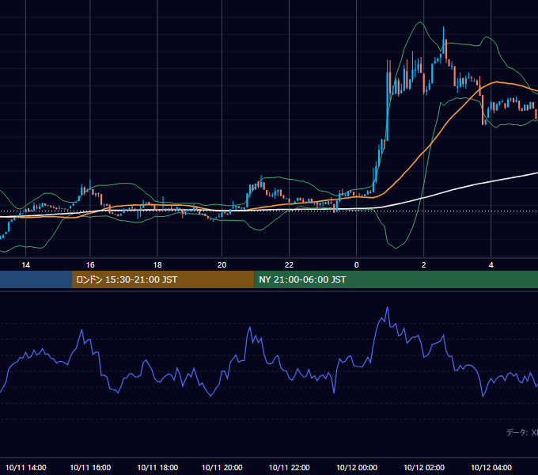Click the hour 20 axis label
Image resolution: width=538 pixels, height=475 pixels.
222,265
